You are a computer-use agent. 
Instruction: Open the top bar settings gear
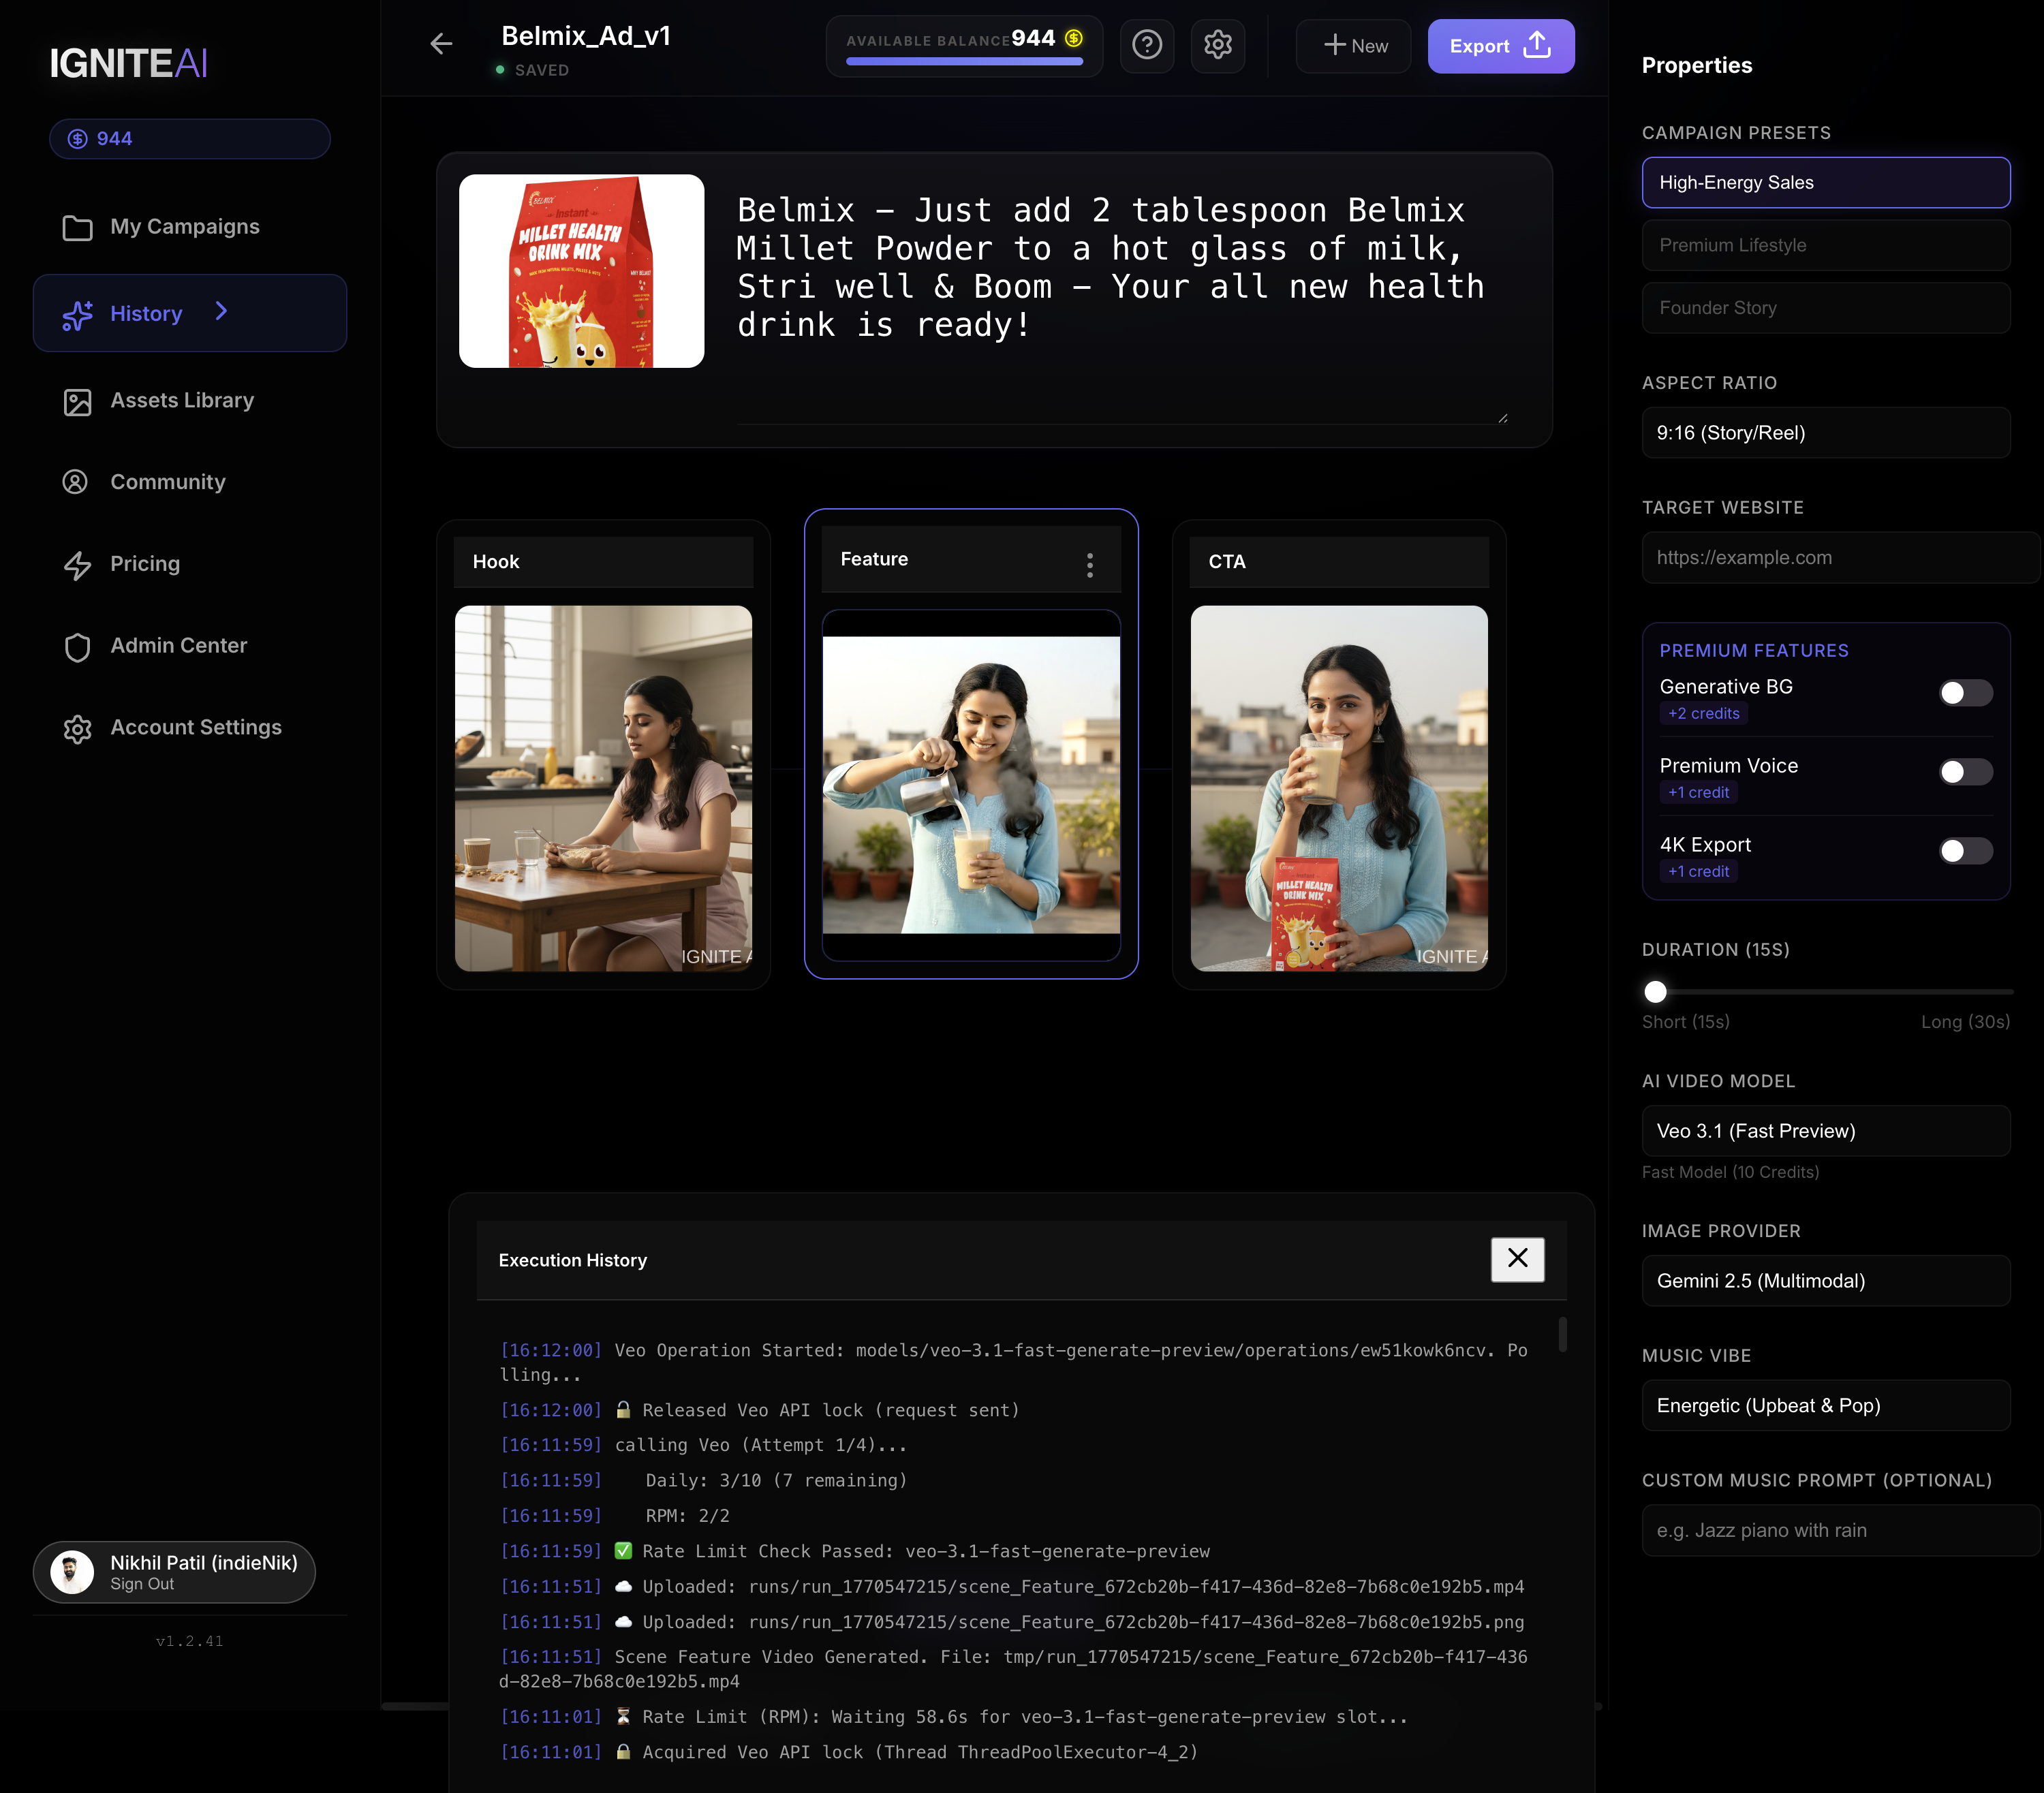point(1217,45)
